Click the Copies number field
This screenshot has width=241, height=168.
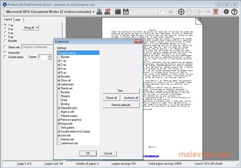pyautogui.click(x=43, y=57)
